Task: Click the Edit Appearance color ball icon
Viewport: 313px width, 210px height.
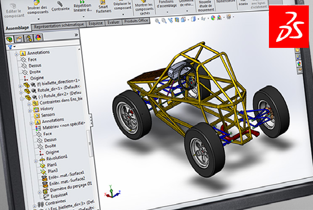Action: (213, 18)
